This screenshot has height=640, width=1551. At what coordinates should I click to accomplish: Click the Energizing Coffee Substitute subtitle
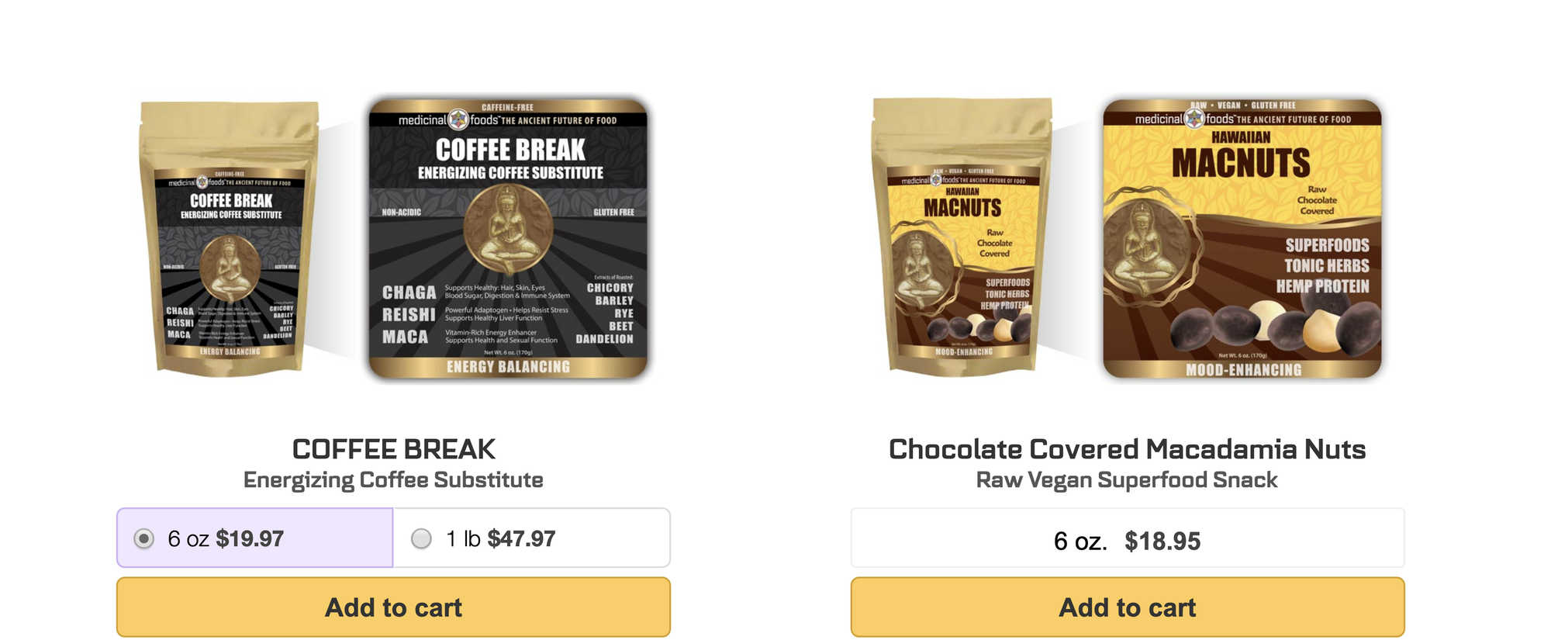point(393,480)
